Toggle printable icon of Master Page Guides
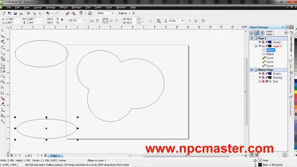The width and height of the screenshot is (297, 167). (x=263, y=73)
